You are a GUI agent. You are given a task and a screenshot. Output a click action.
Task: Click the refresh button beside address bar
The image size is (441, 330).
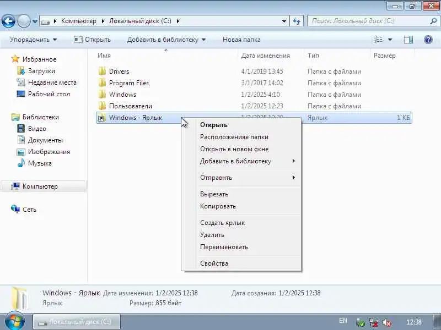coord(297,21)
